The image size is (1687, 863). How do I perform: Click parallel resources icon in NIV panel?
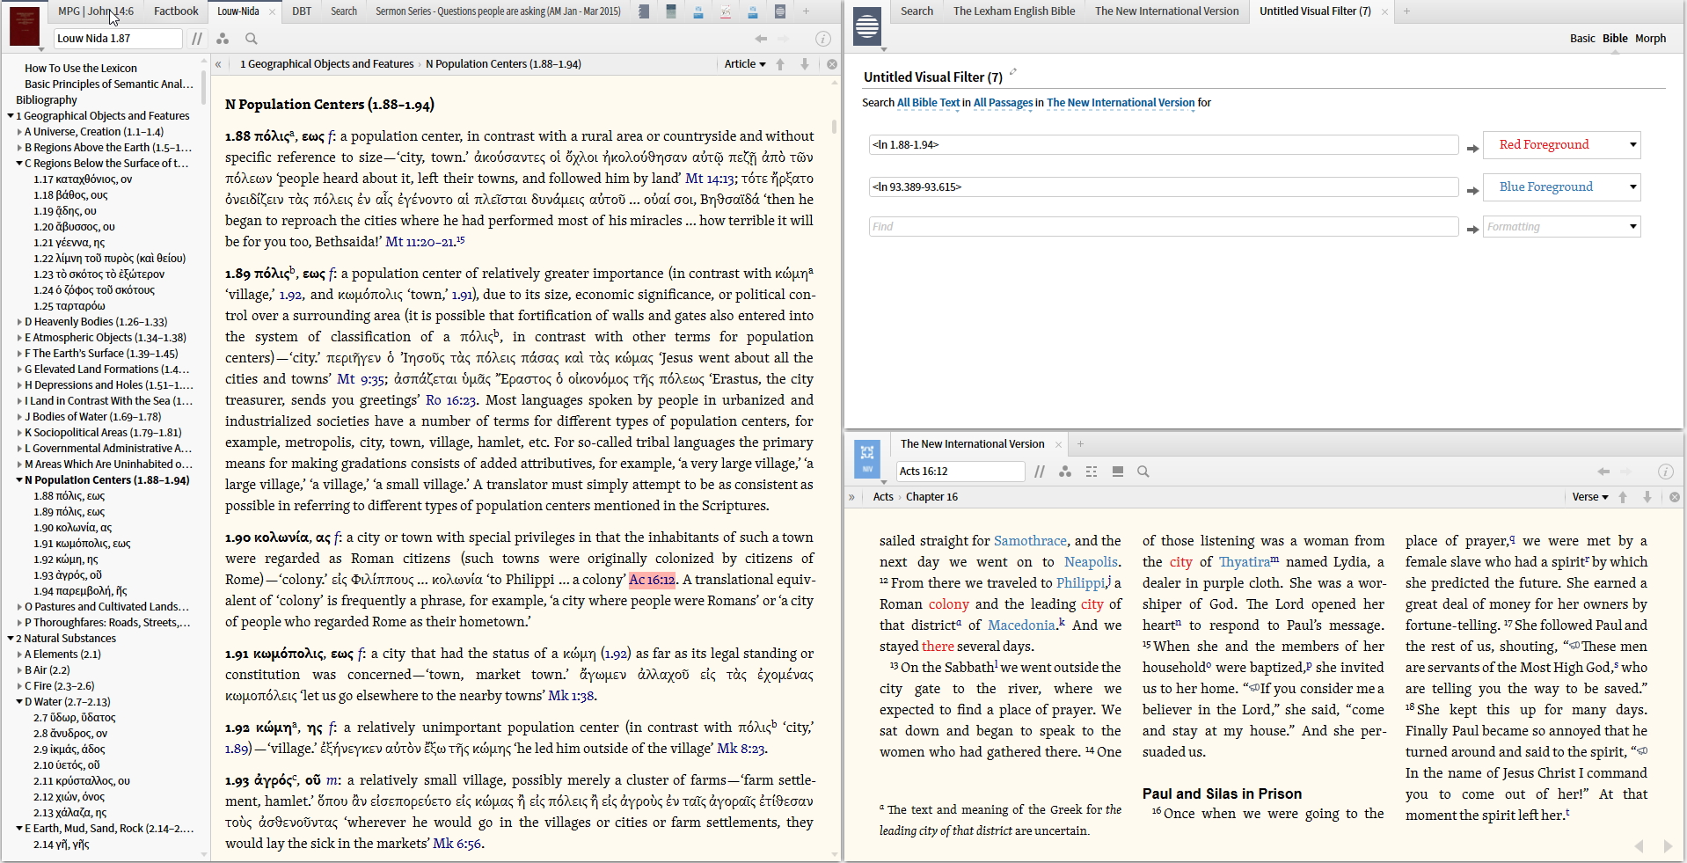click(1040, 472)
